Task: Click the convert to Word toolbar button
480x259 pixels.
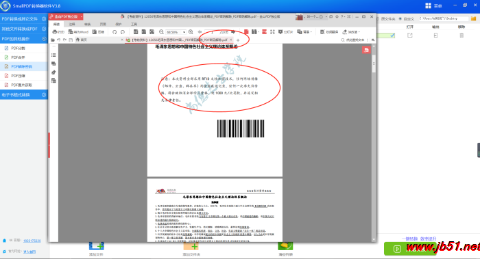Action: tap(78, 31)
